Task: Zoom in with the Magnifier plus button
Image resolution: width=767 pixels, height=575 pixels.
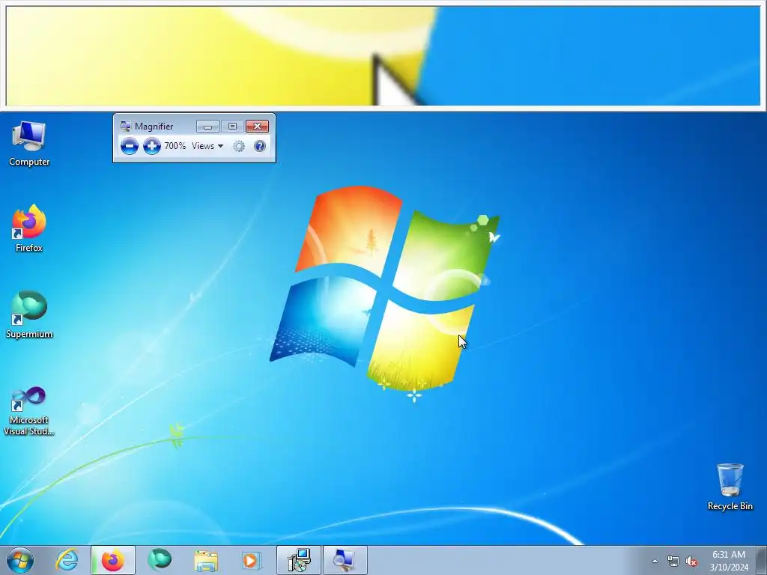Action: coord(151,146)
